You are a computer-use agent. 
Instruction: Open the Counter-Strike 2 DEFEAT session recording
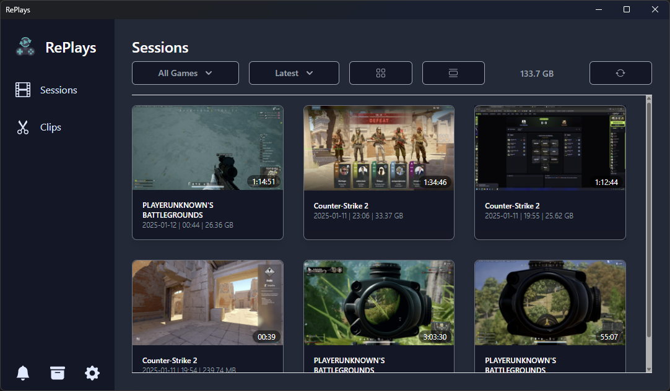(x=378, y=147)
